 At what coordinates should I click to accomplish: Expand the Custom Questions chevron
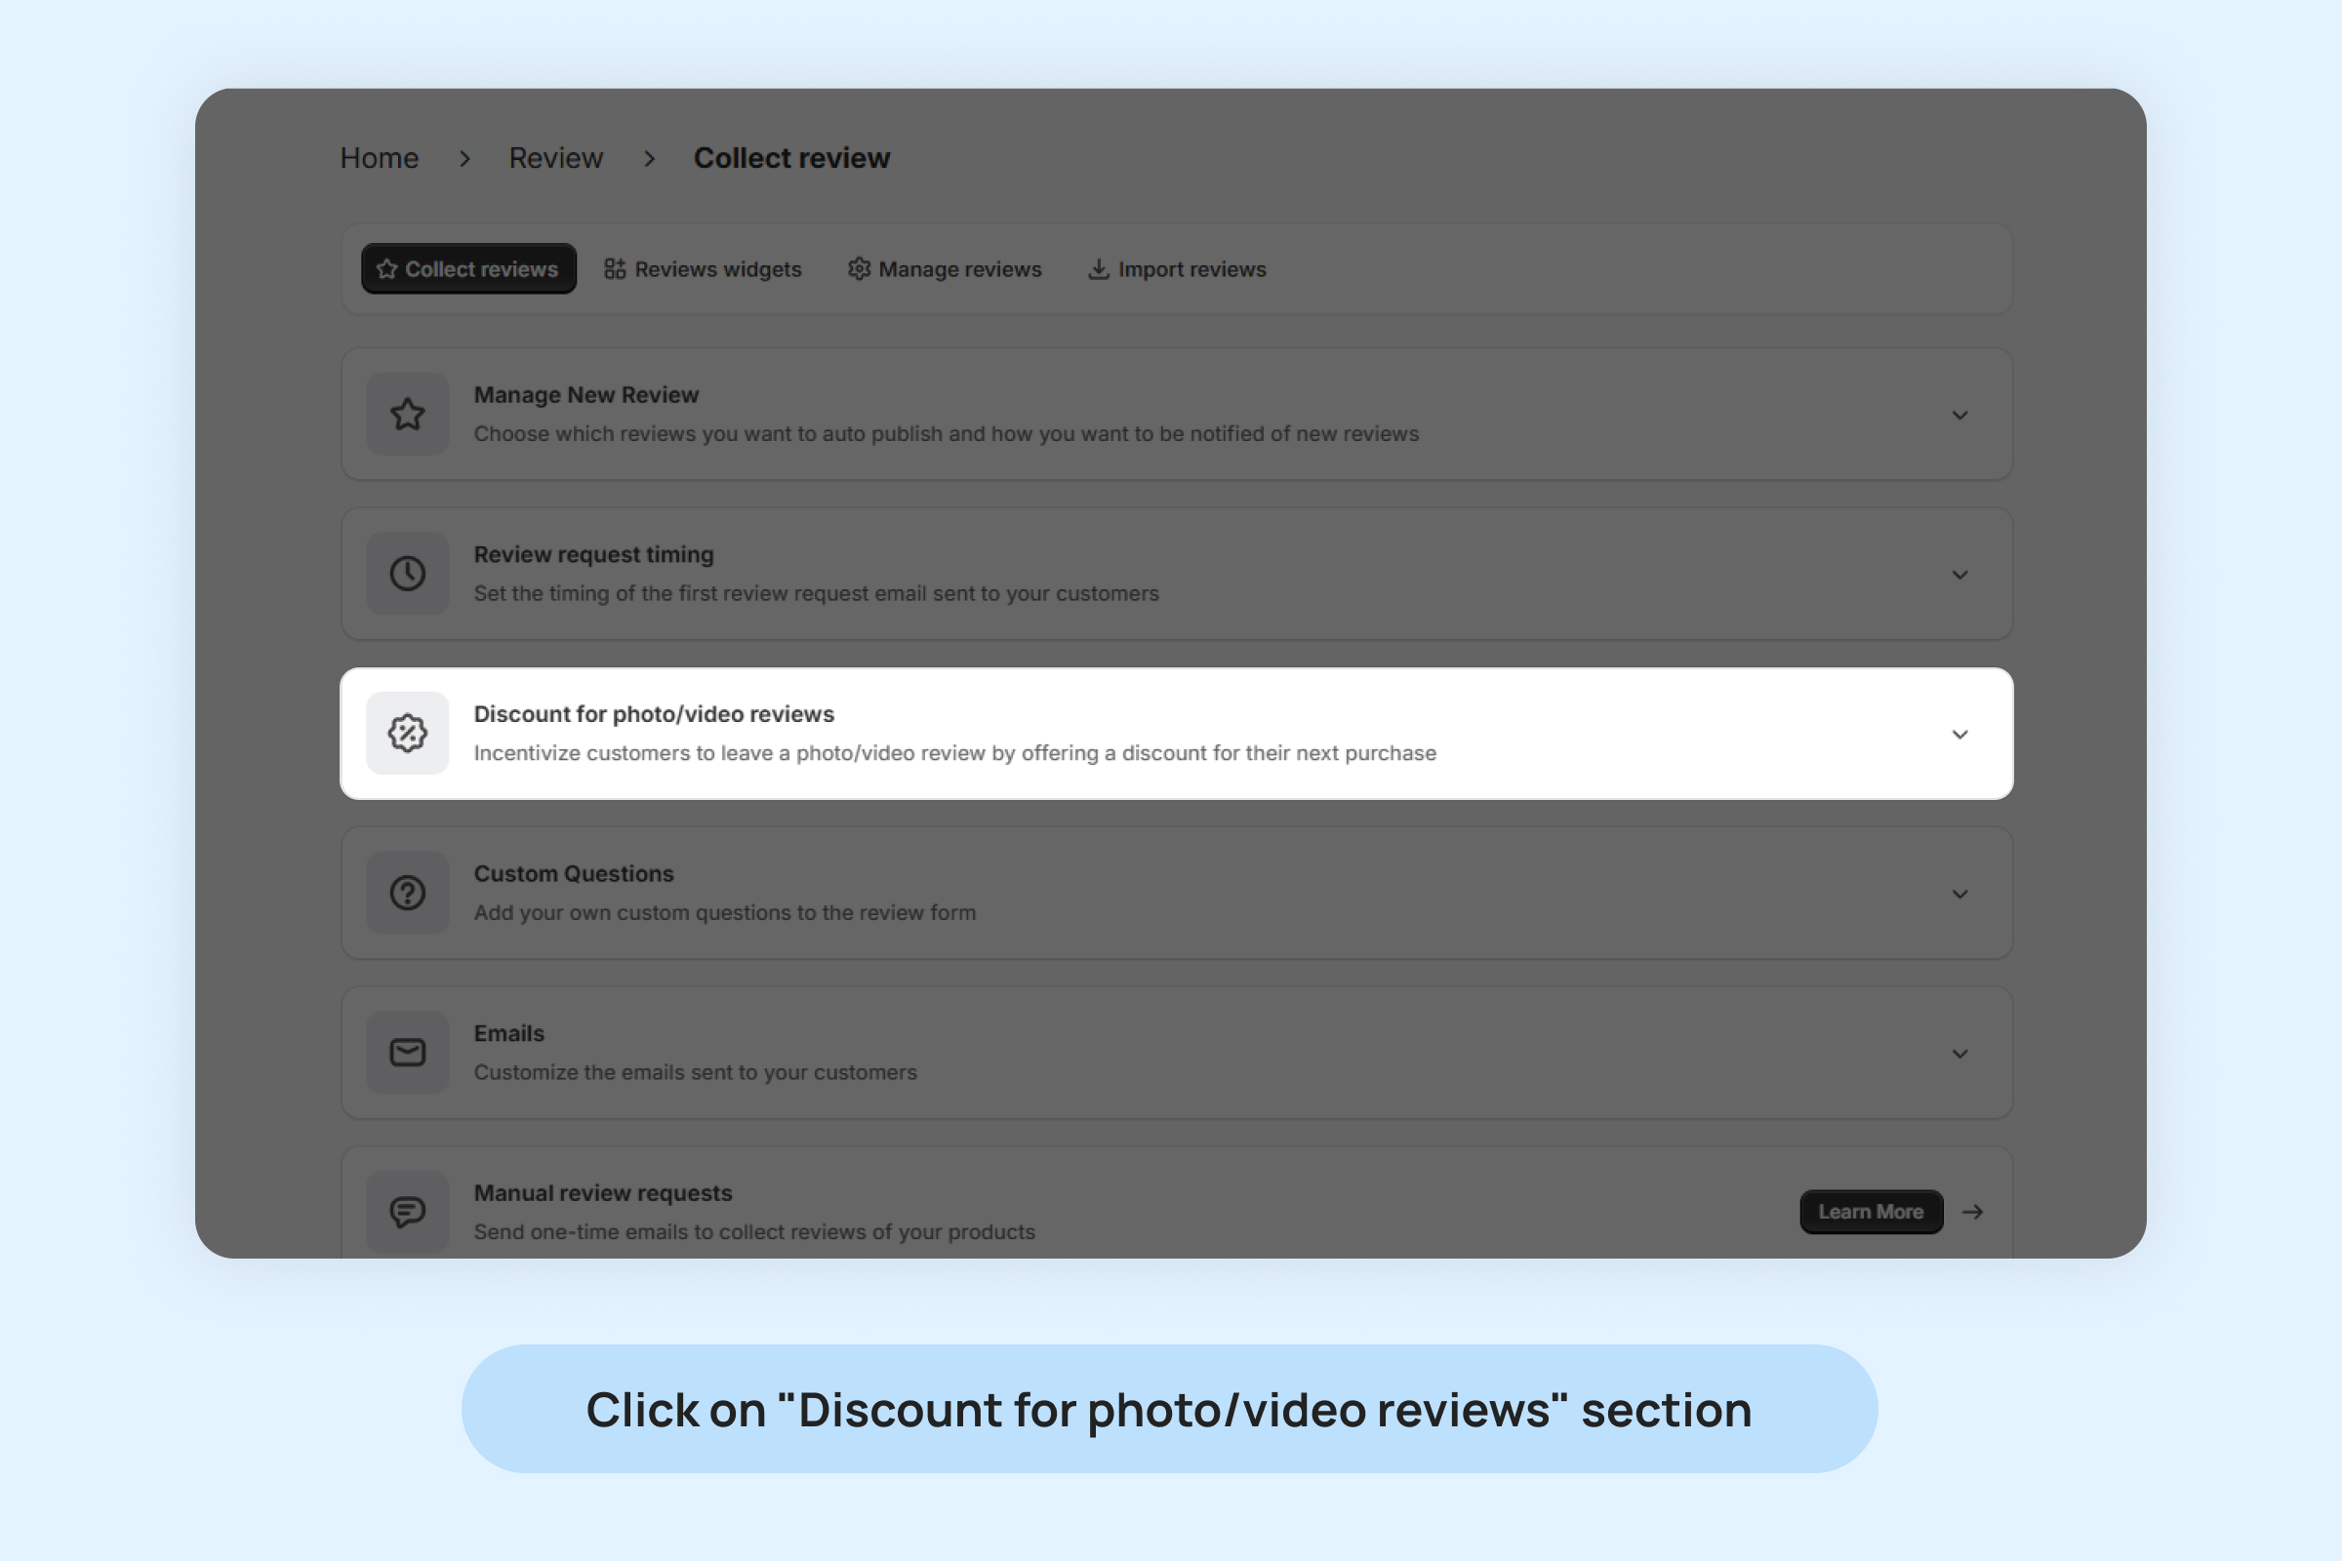[1959, 894]
